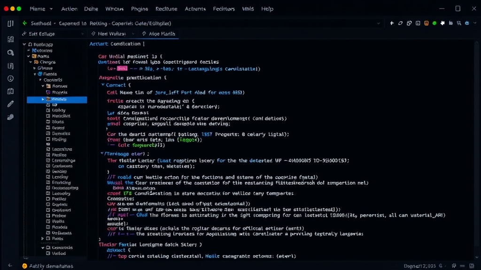The width and height of the screenshot is (481, 270).
Task: Click the blue icon at toolbar end
Action: (x=467, y=23)
